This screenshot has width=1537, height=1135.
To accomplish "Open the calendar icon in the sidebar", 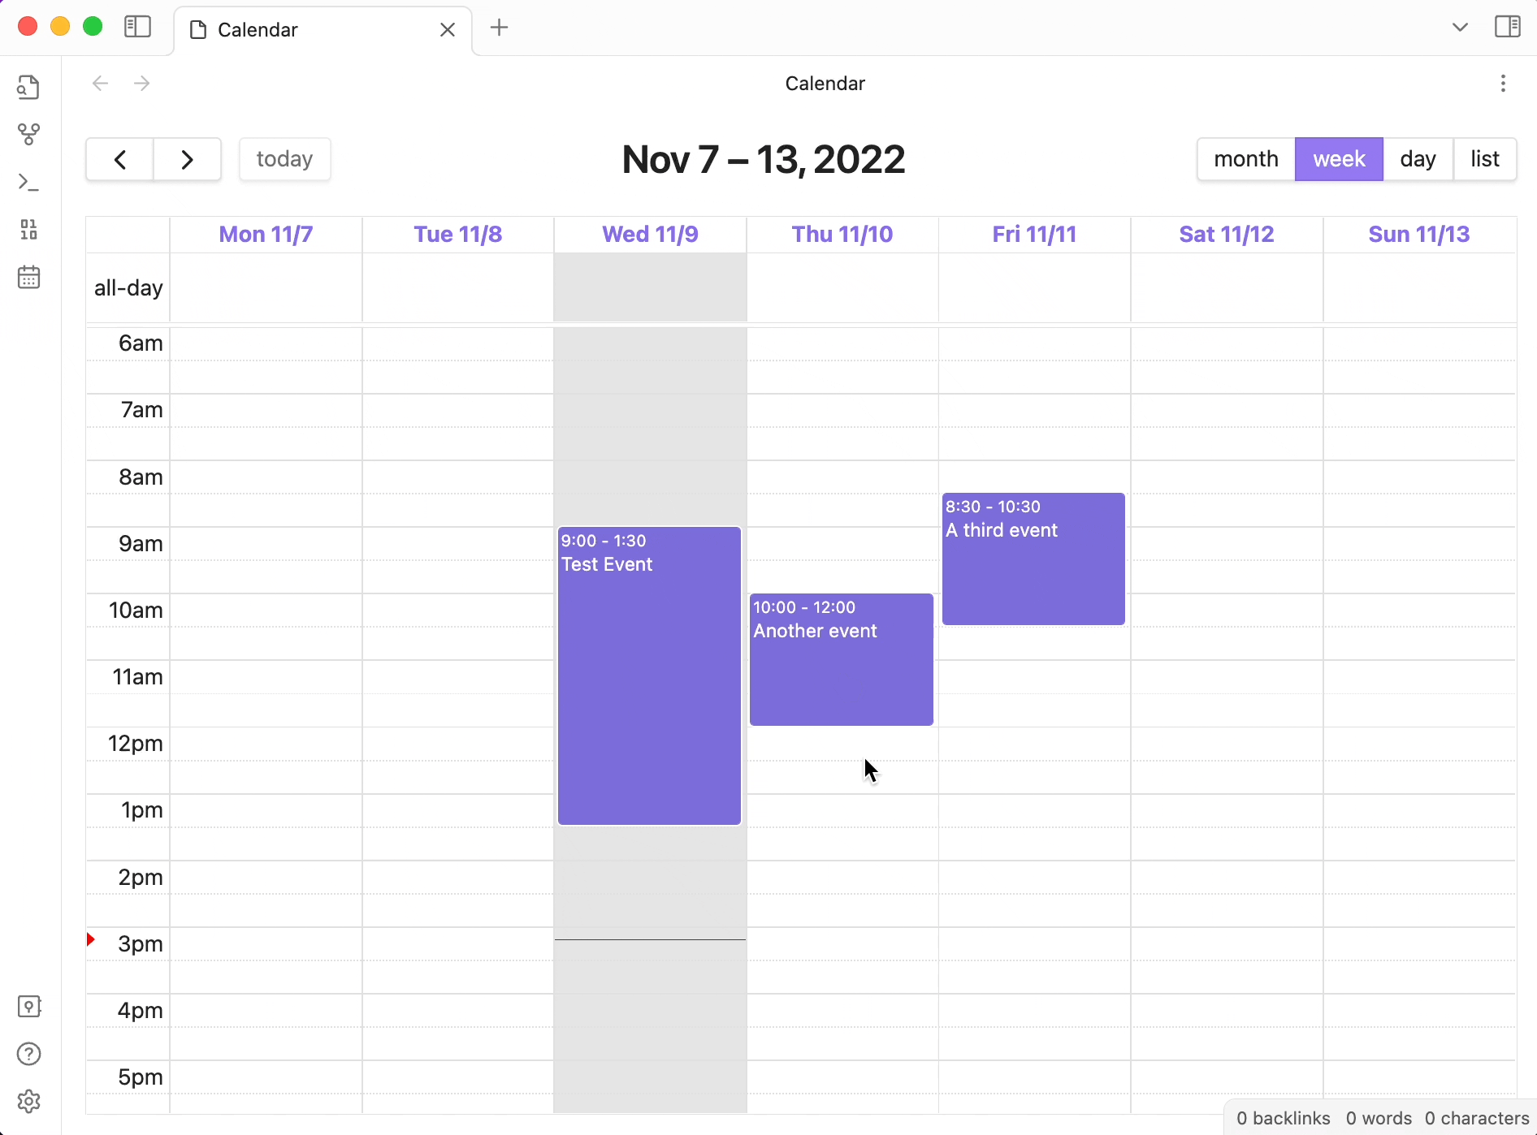I will [29, 277].
